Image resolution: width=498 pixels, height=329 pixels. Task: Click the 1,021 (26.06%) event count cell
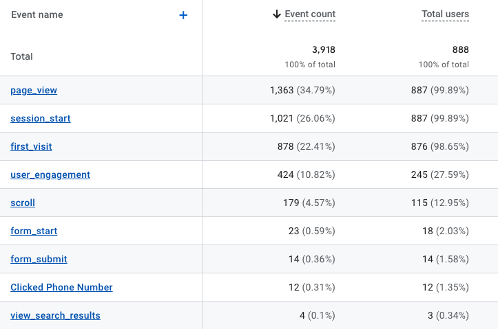tap(302, 118)
